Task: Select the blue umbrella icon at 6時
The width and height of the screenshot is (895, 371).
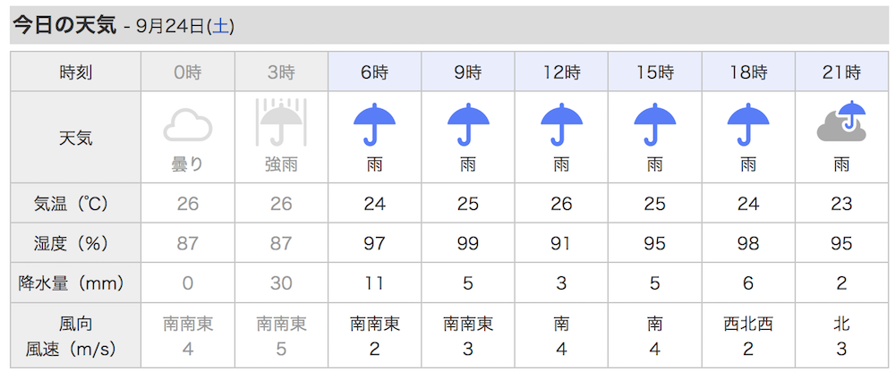Action: point(374,124)
